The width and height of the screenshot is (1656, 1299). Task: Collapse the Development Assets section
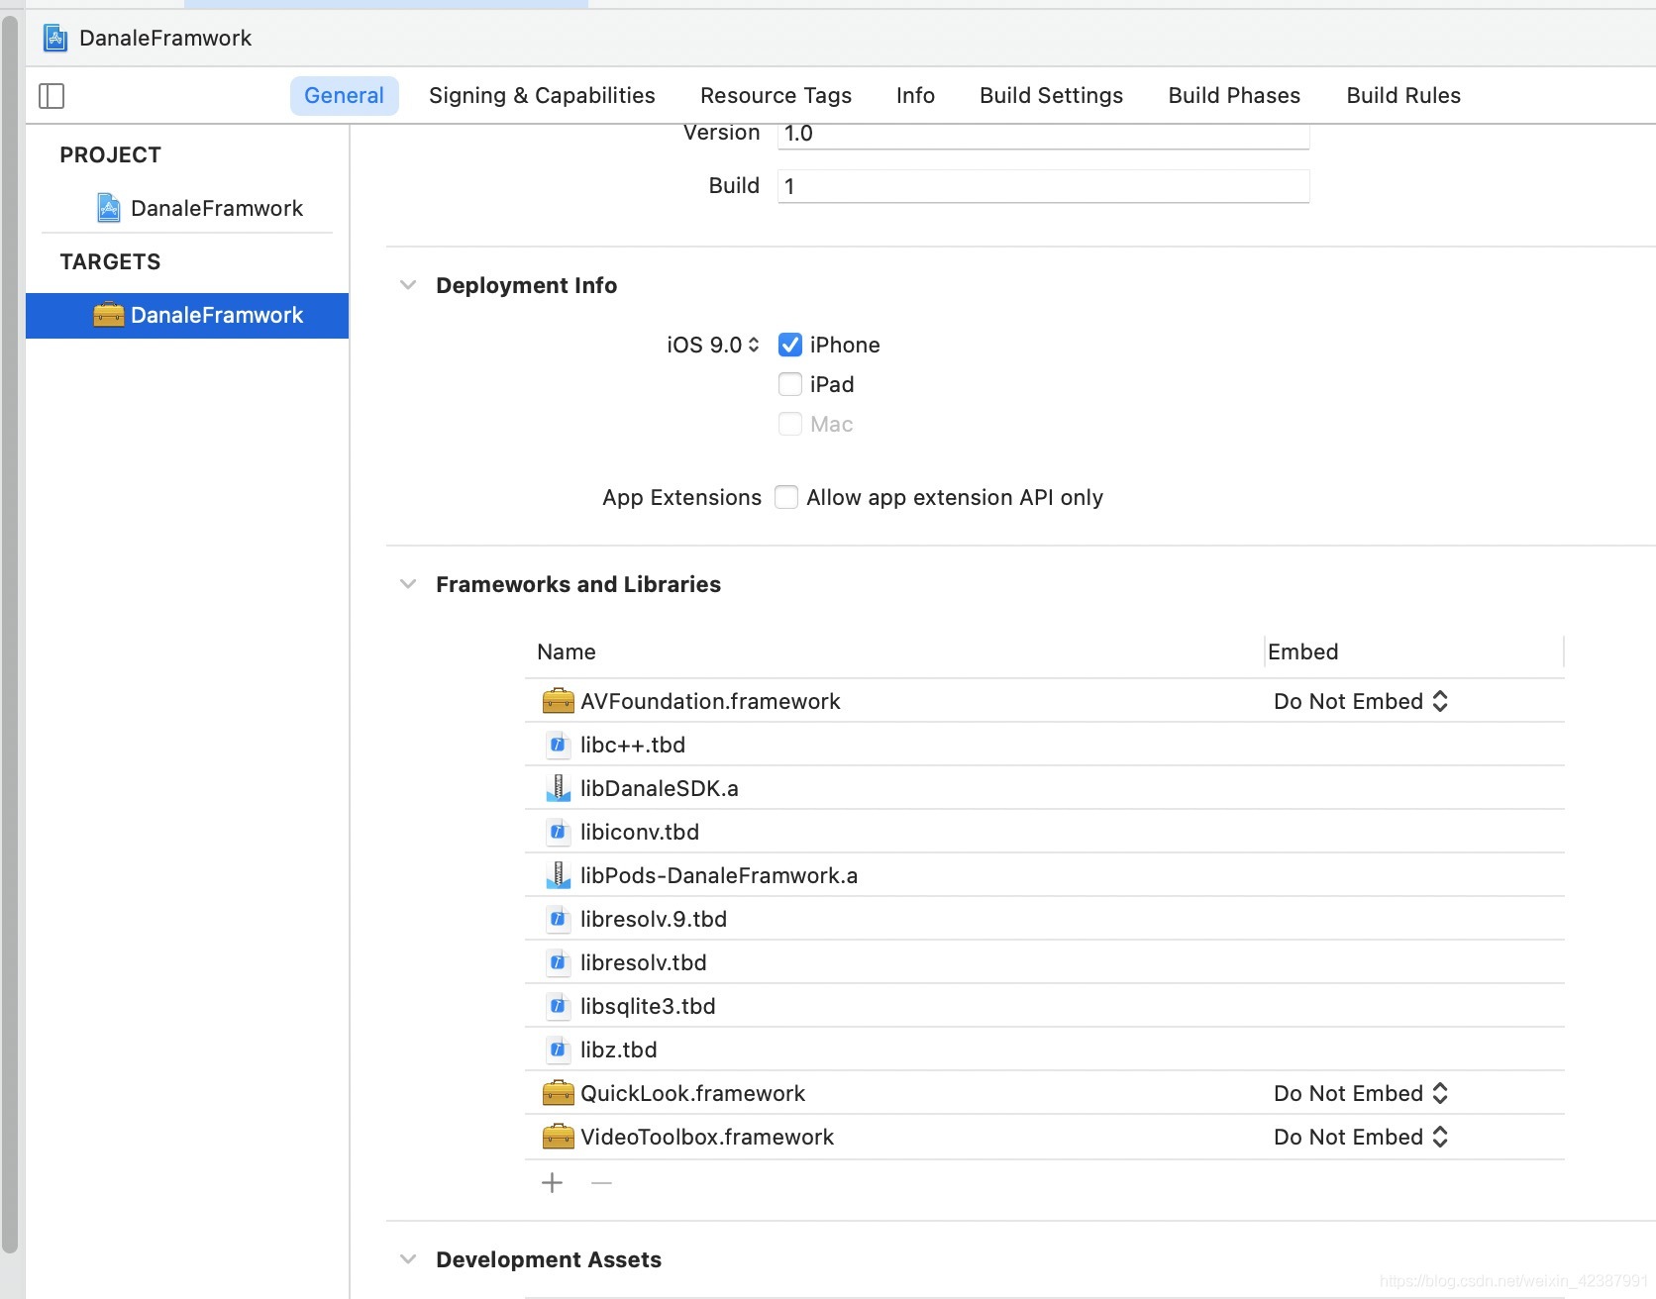coord(408,1259)
